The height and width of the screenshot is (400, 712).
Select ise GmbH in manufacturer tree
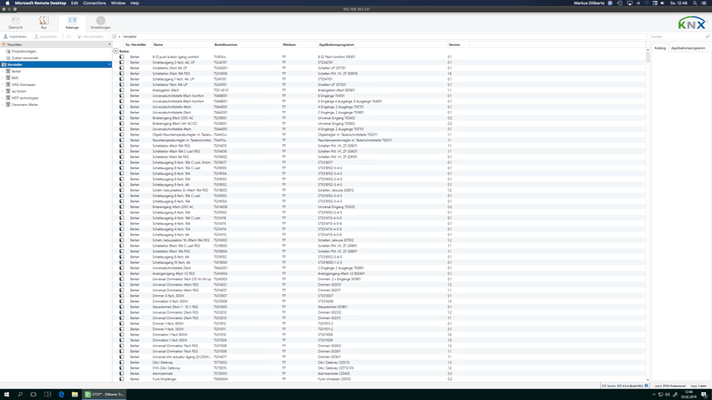pos(18,91)
